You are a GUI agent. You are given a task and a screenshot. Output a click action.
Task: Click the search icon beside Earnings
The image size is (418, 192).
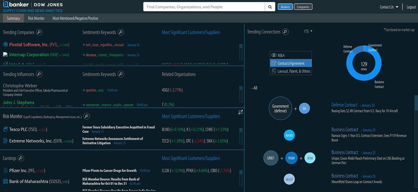[20, 158]
